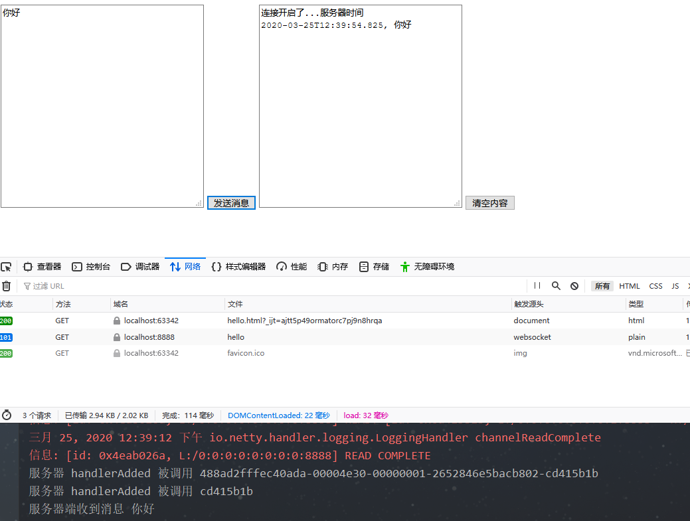This screenshot has height=521, width=690.
Task: Select the hello.html request row
Action: pos(345,321)
